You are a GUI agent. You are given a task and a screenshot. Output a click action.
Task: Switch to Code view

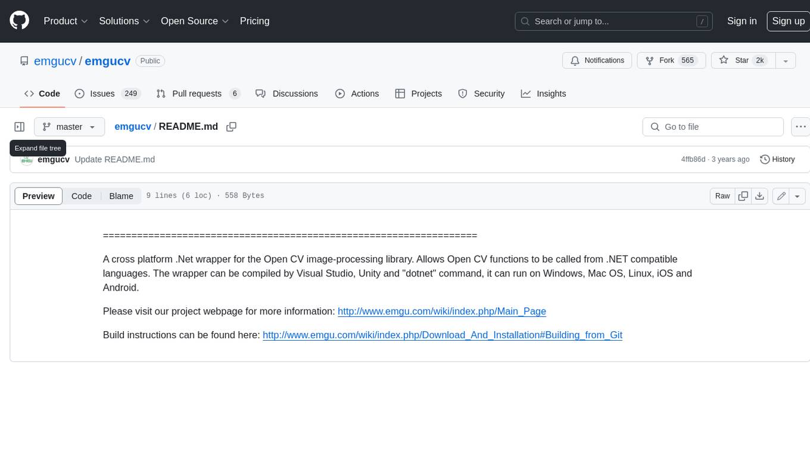tap(82, 196)
